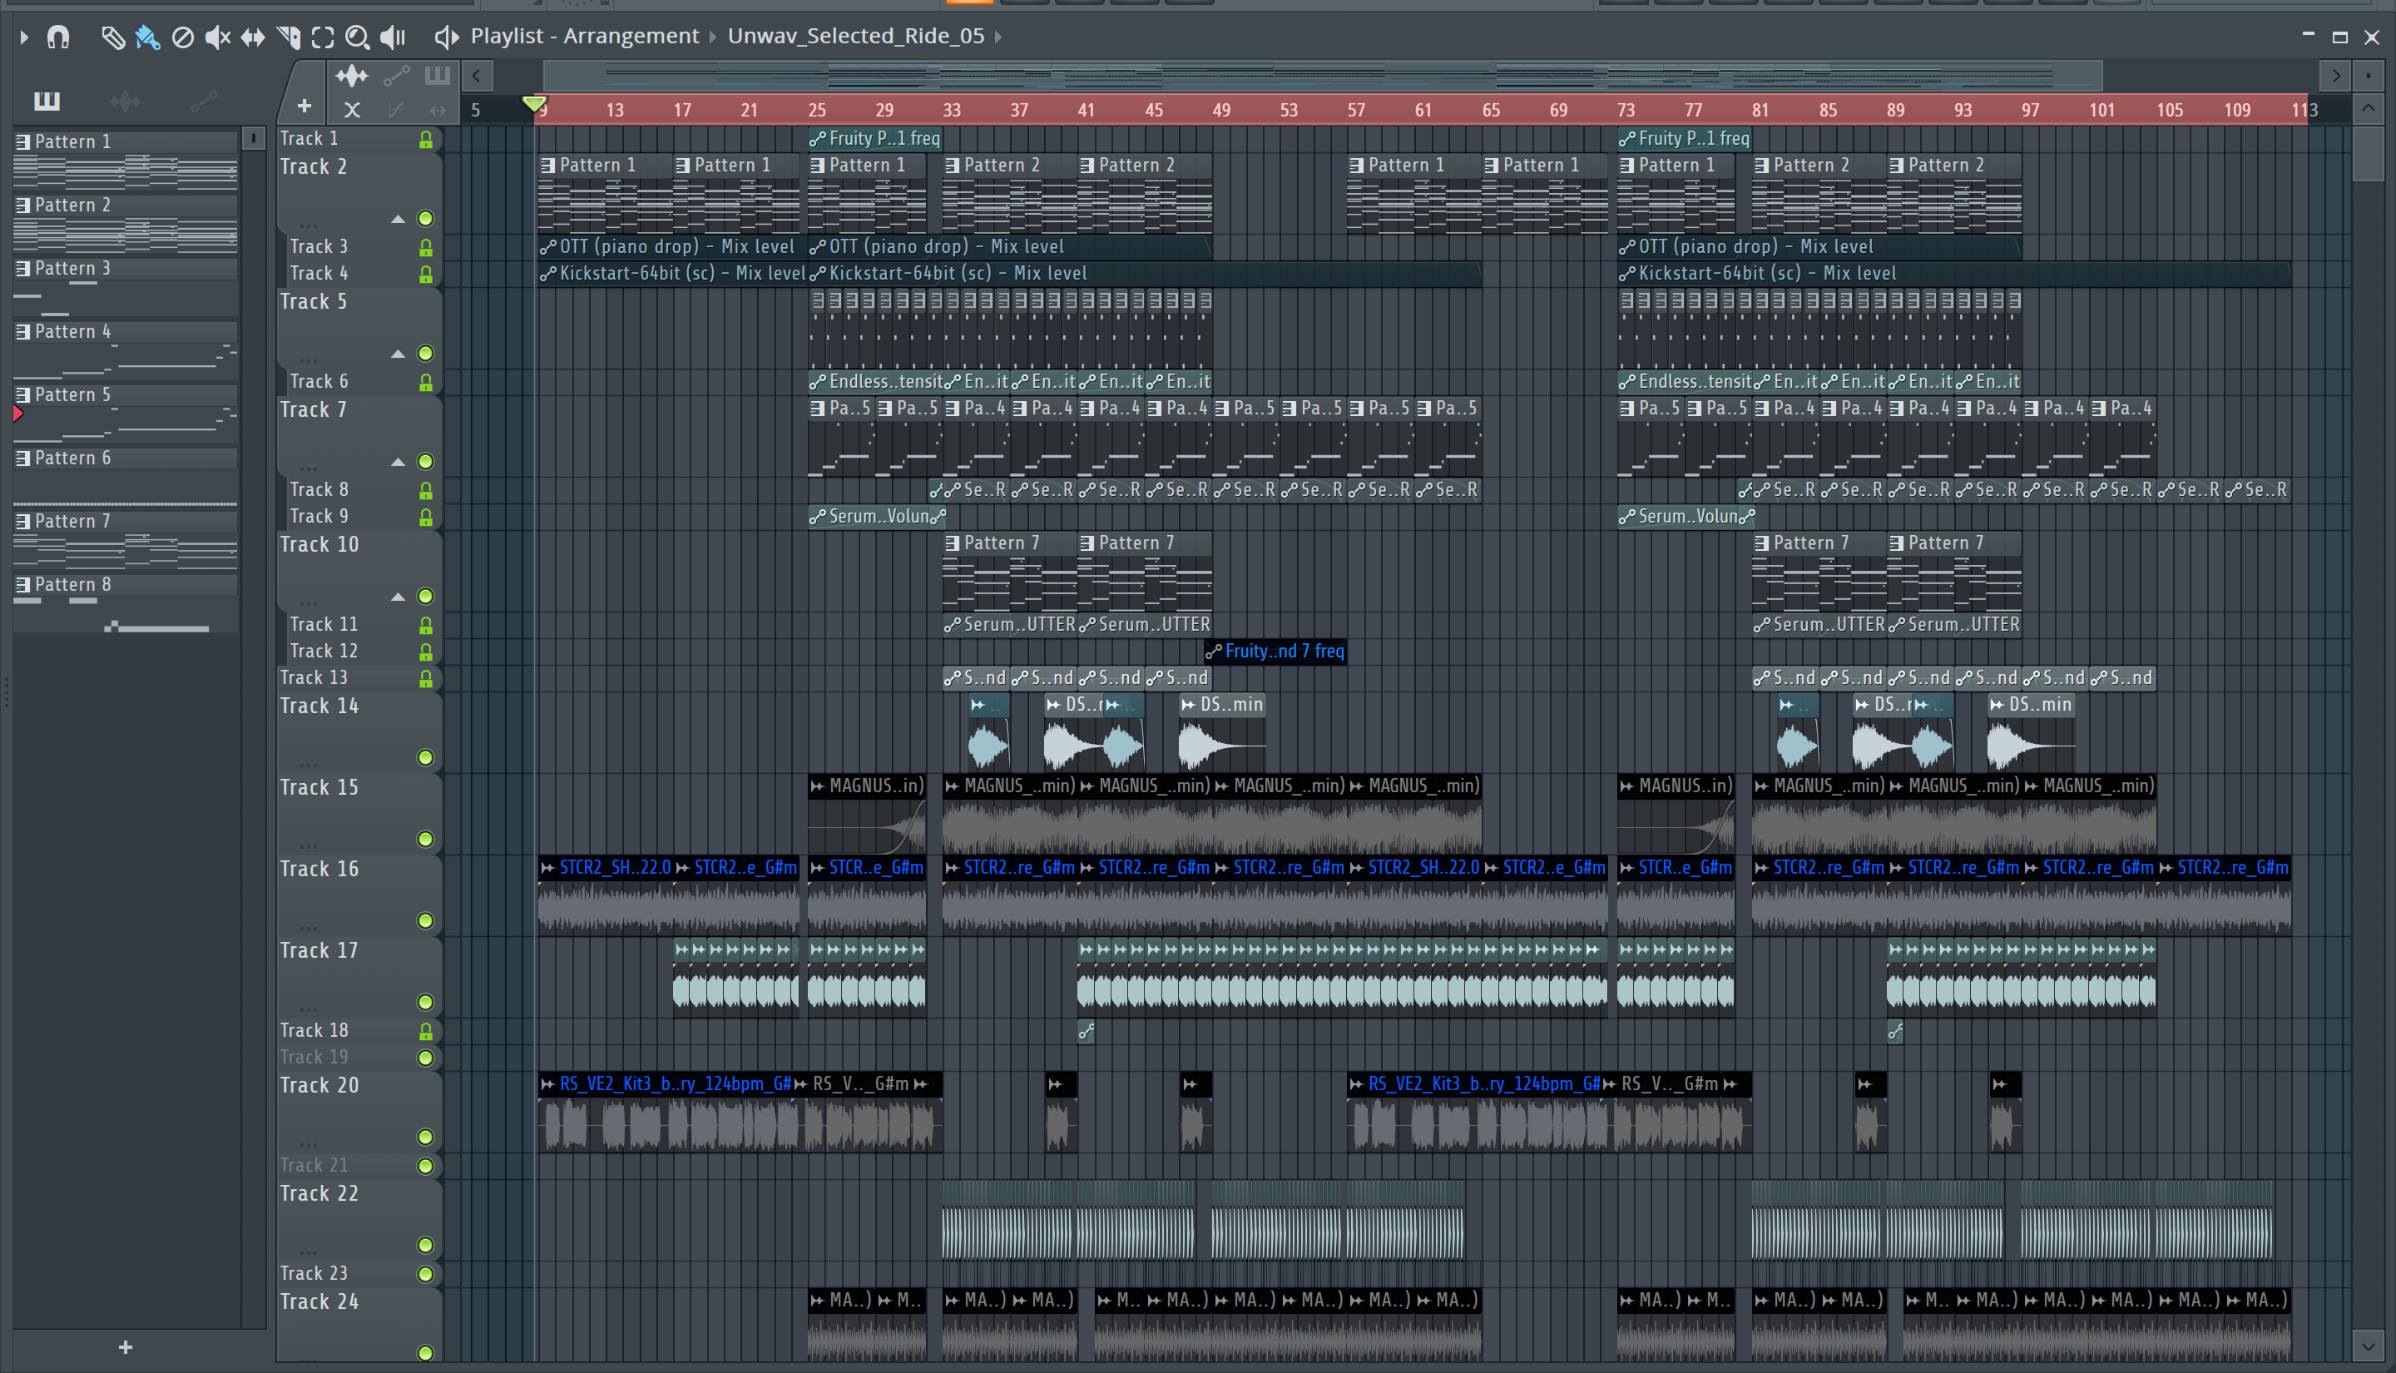Click the lock icon on Track 13
Image resolution: width=2396 pixels, height=1373 pixels.
click(x=426, y=678)
